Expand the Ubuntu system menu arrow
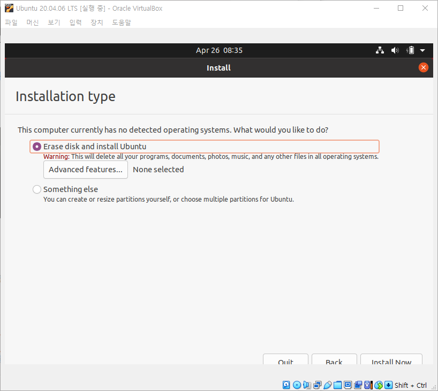This screenshot has width=438, height=391. [422, 50]
